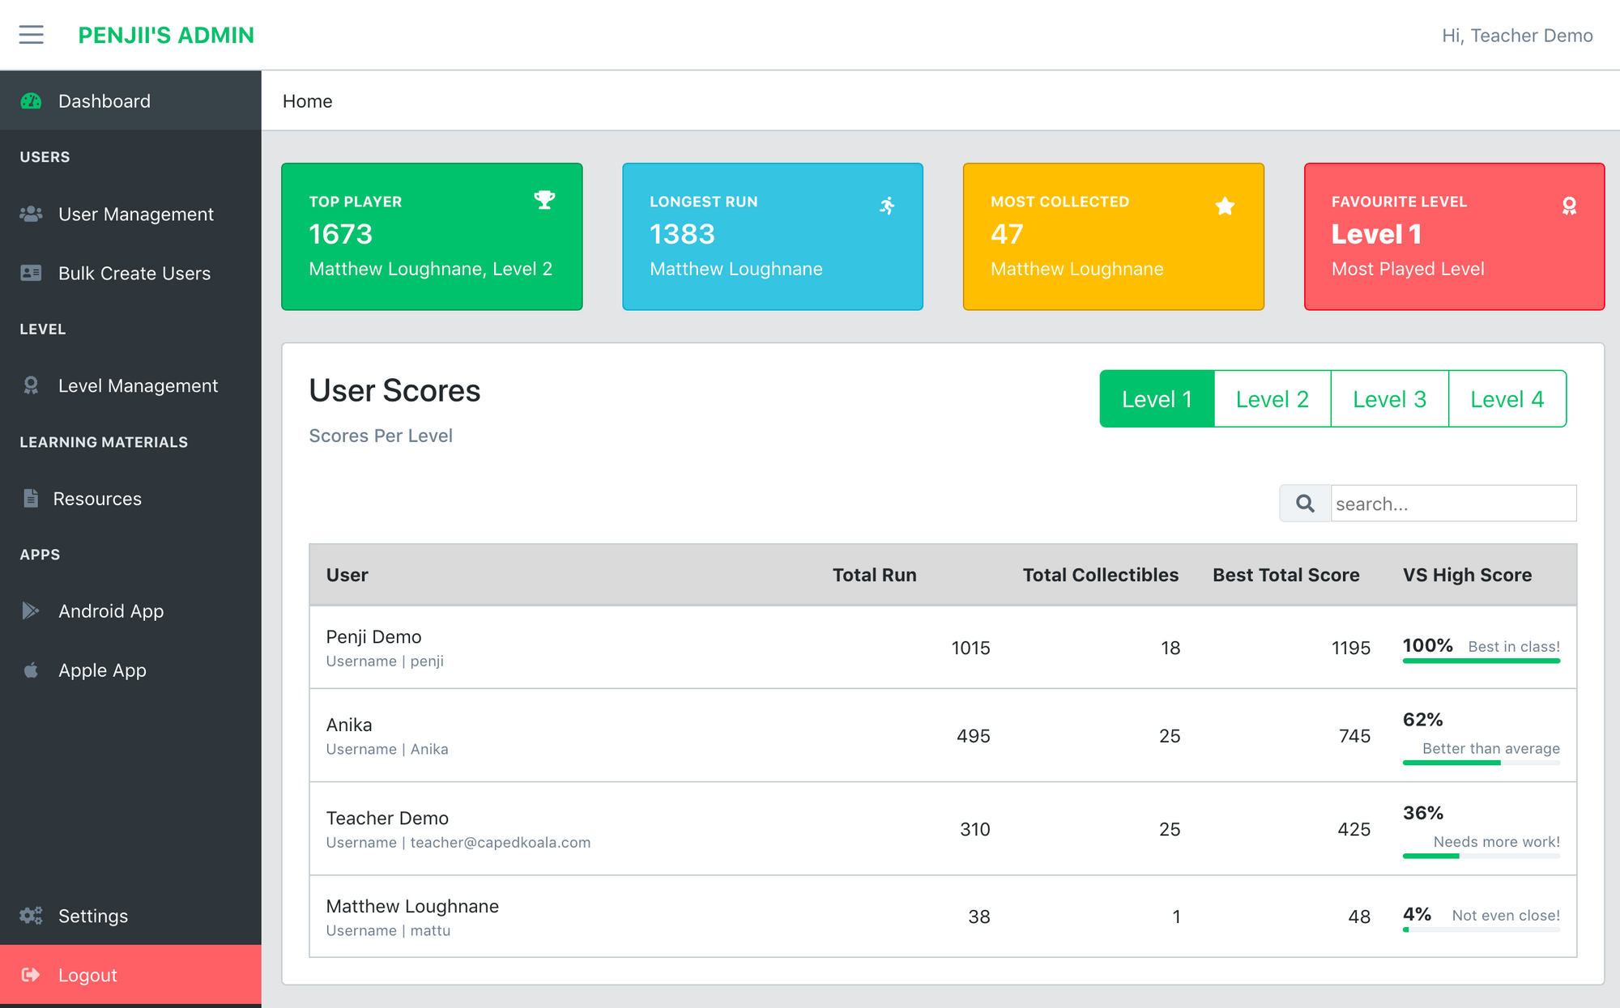Viewport: 1620px width, 1008px height.
Task: Click Teacher Demo's 36% progress bar
Action: click(1481, 856)
